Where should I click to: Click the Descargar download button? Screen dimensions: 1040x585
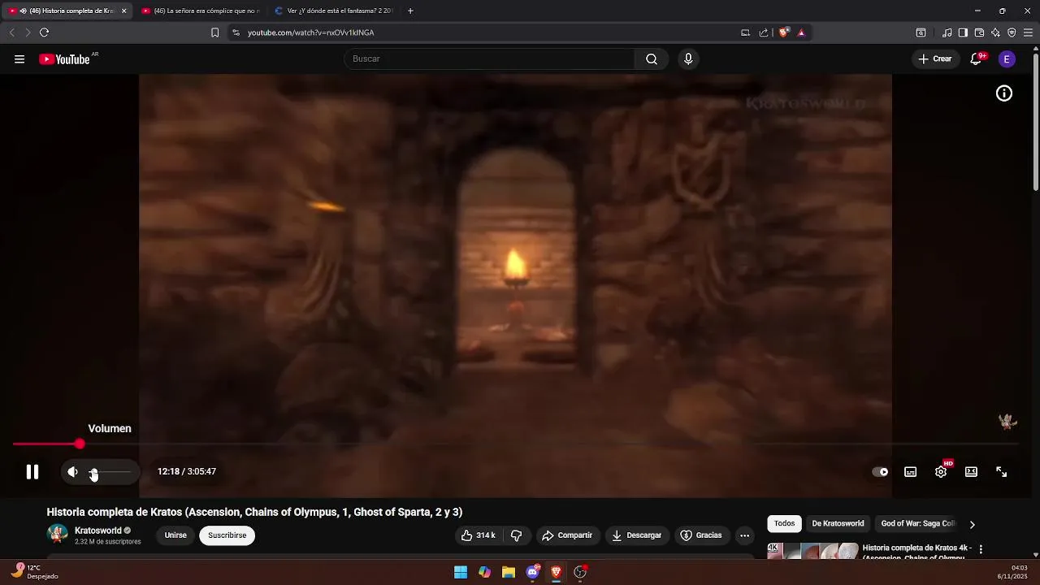point(636,535)
